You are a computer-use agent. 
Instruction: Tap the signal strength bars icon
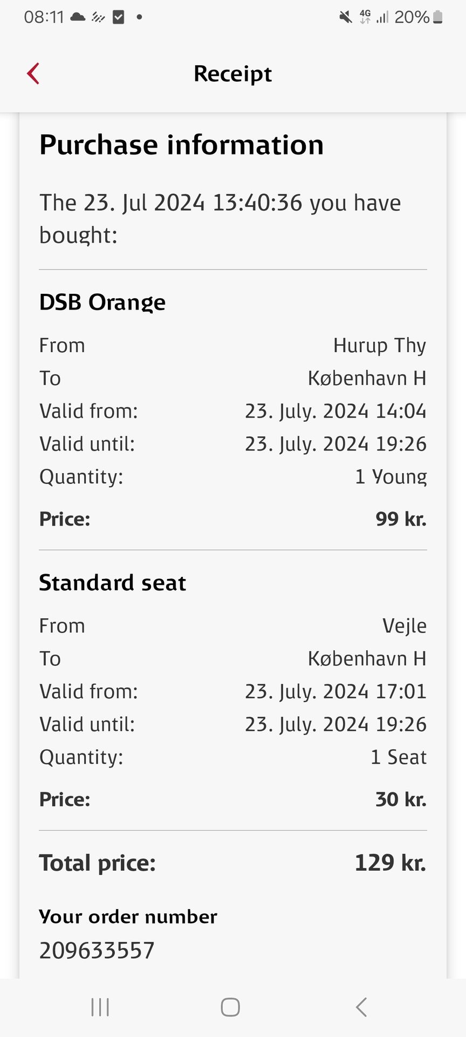click(382, 18)
